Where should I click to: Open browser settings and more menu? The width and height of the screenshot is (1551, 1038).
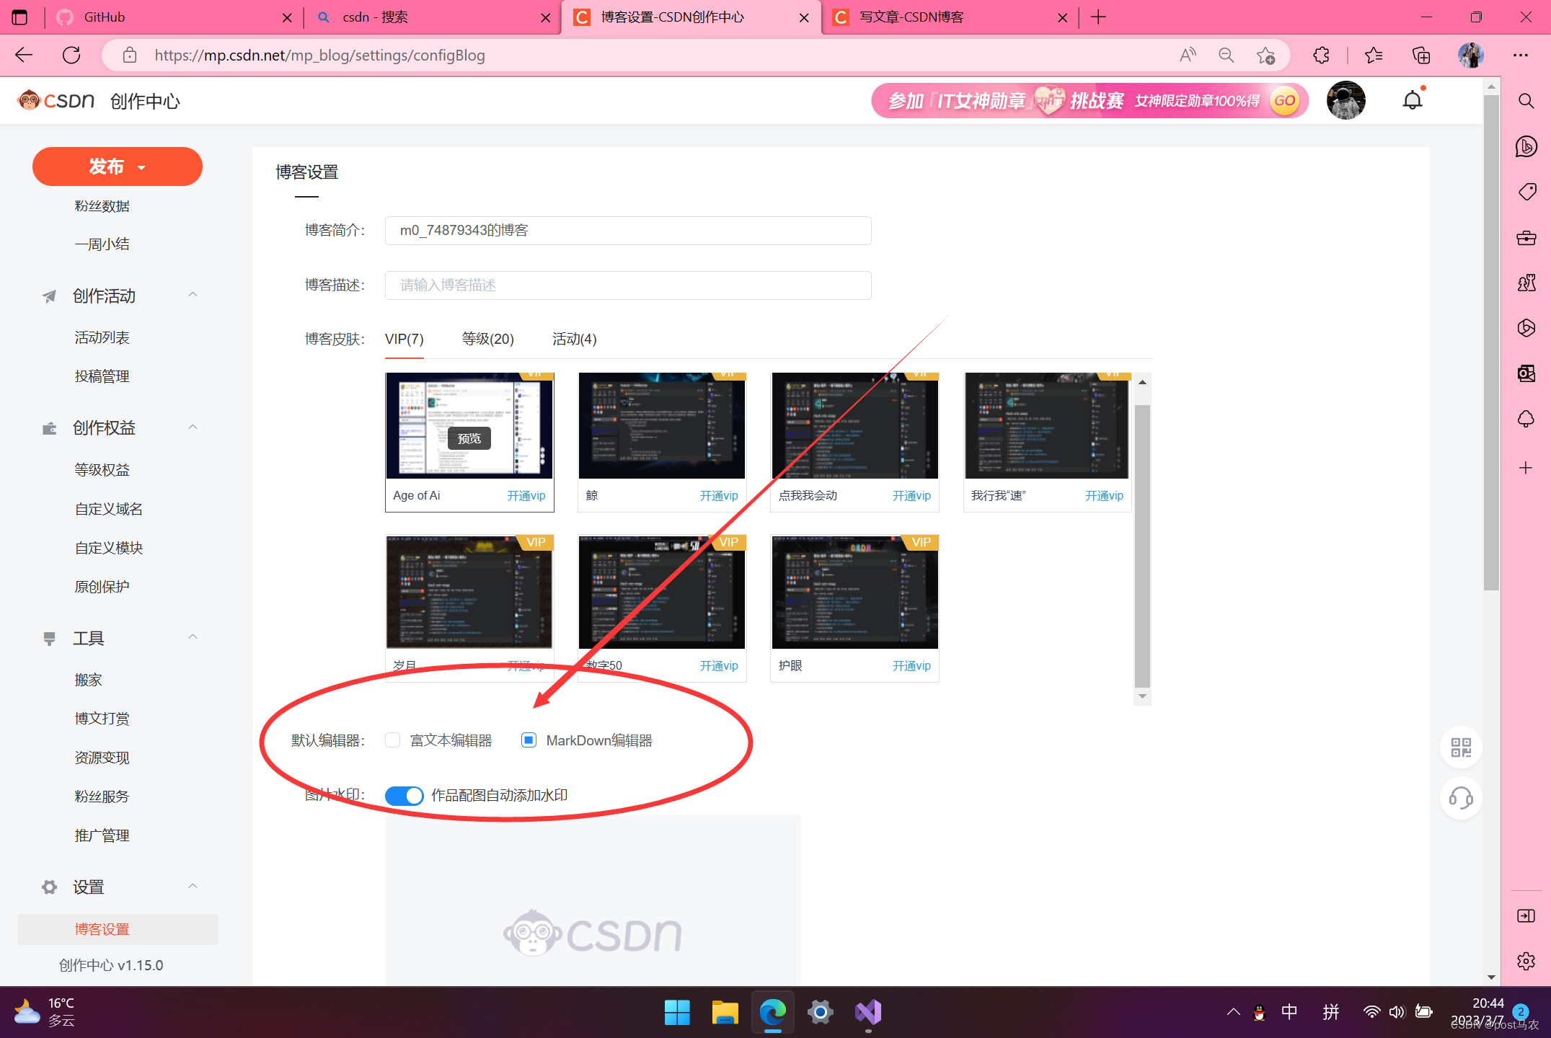(1521, 56)
